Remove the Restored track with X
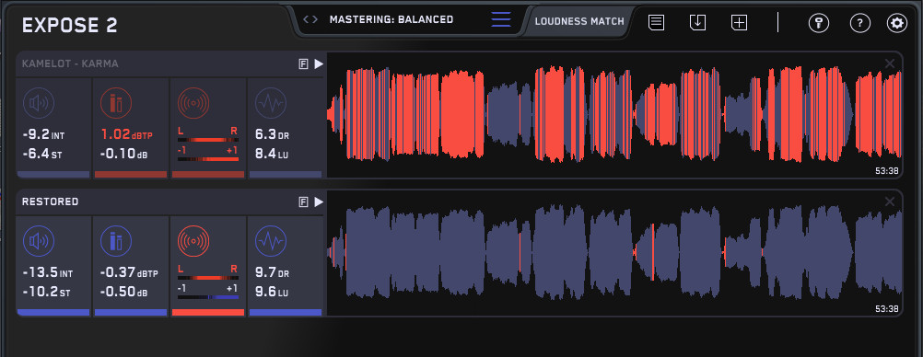Screen dimensions: 923x357 tap(890, 202)
